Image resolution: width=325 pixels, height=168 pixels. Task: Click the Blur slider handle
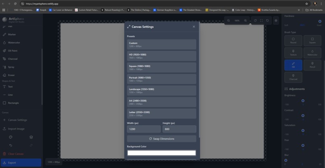[286, 160]
